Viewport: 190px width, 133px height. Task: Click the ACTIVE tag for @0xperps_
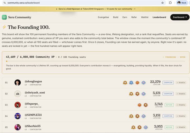tap(169, 105)
